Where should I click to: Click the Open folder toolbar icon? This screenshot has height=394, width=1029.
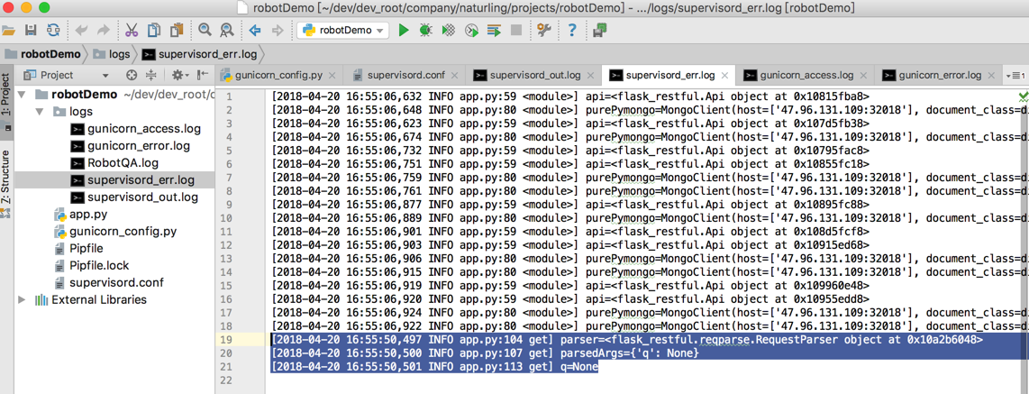[x=8, y=31]
